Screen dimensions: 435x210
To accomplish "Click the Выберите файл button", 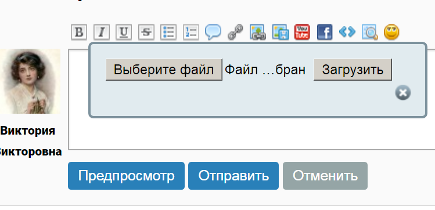I will click(164, 70).
